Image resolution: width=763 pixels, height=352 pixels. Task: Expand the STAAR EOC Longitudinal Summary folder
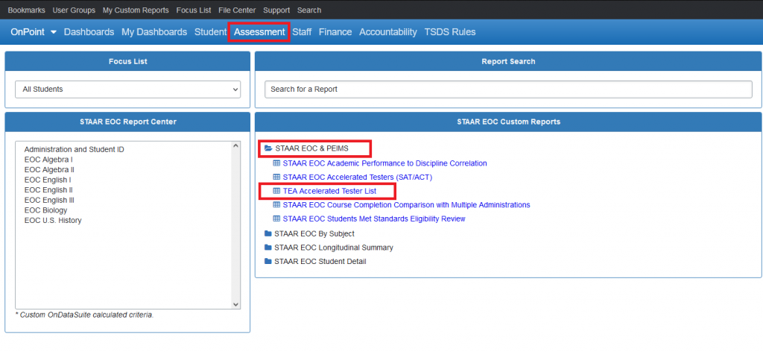(x=334, y=248)
